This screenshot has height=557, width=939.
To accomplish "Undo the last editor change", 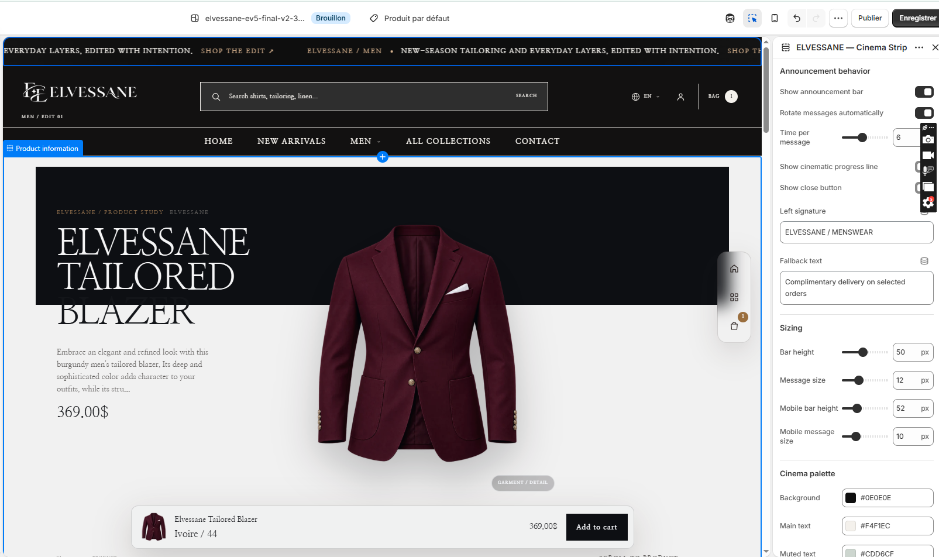I will (797, 18).
